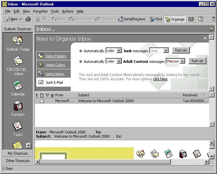Click the Find toolbar button
The image size is (217, 174).
click(x=156, y=19)
